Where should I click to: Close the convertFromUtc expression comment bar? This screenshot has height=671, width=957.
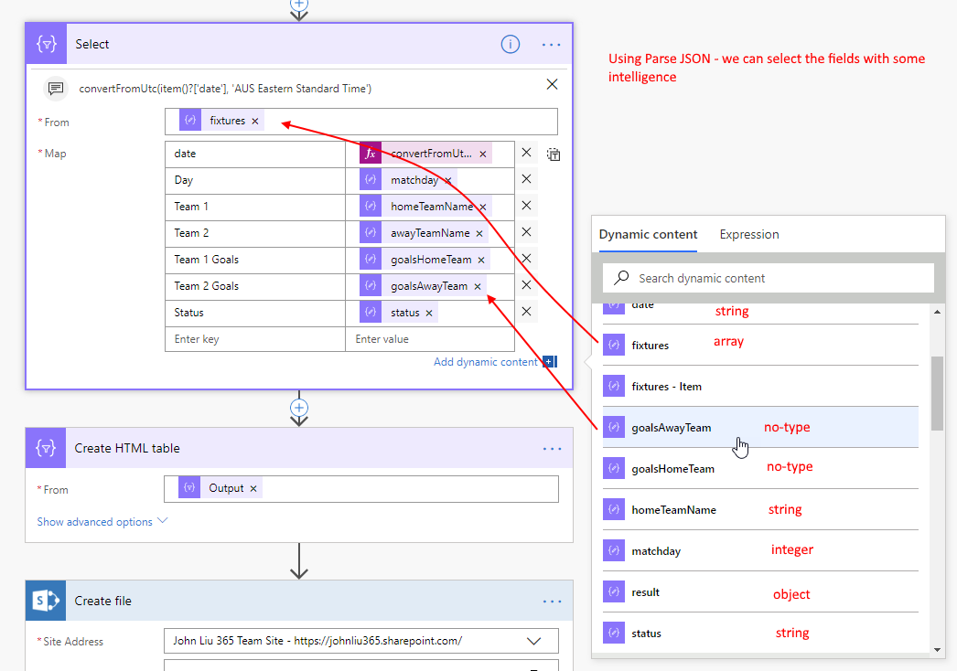click(552, 84)
